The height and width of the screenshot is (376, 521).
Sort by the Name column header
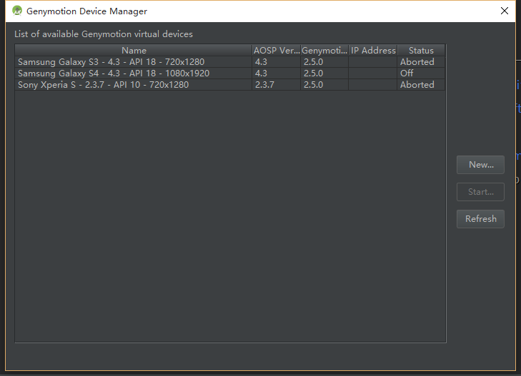click(134, 51)
